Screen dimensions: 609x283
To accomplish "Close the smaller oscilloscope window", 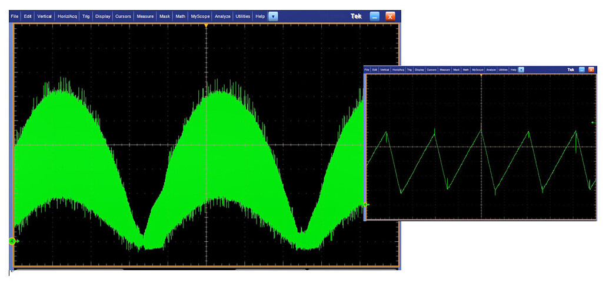I will [x=592, y=69].
